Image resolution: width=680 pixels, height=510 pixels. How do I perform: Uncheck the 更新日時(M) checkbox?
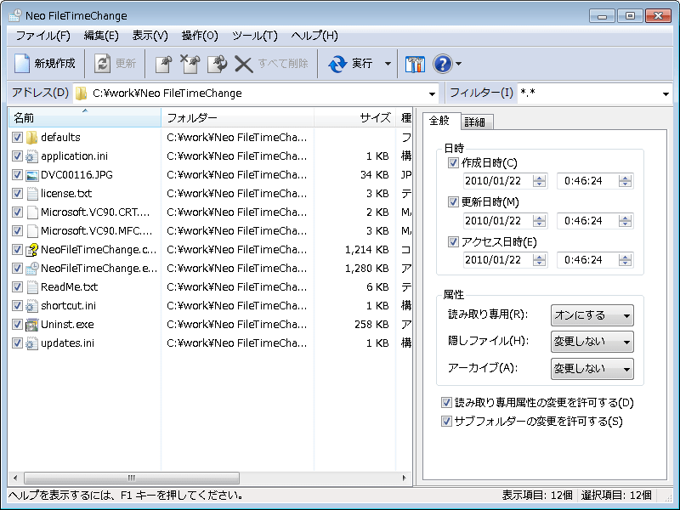pos(453,202)
